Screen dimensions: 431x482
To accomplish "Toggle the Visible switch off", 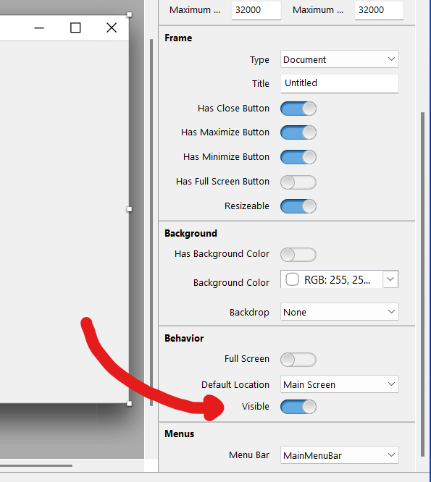I will (x=298, y=407).
